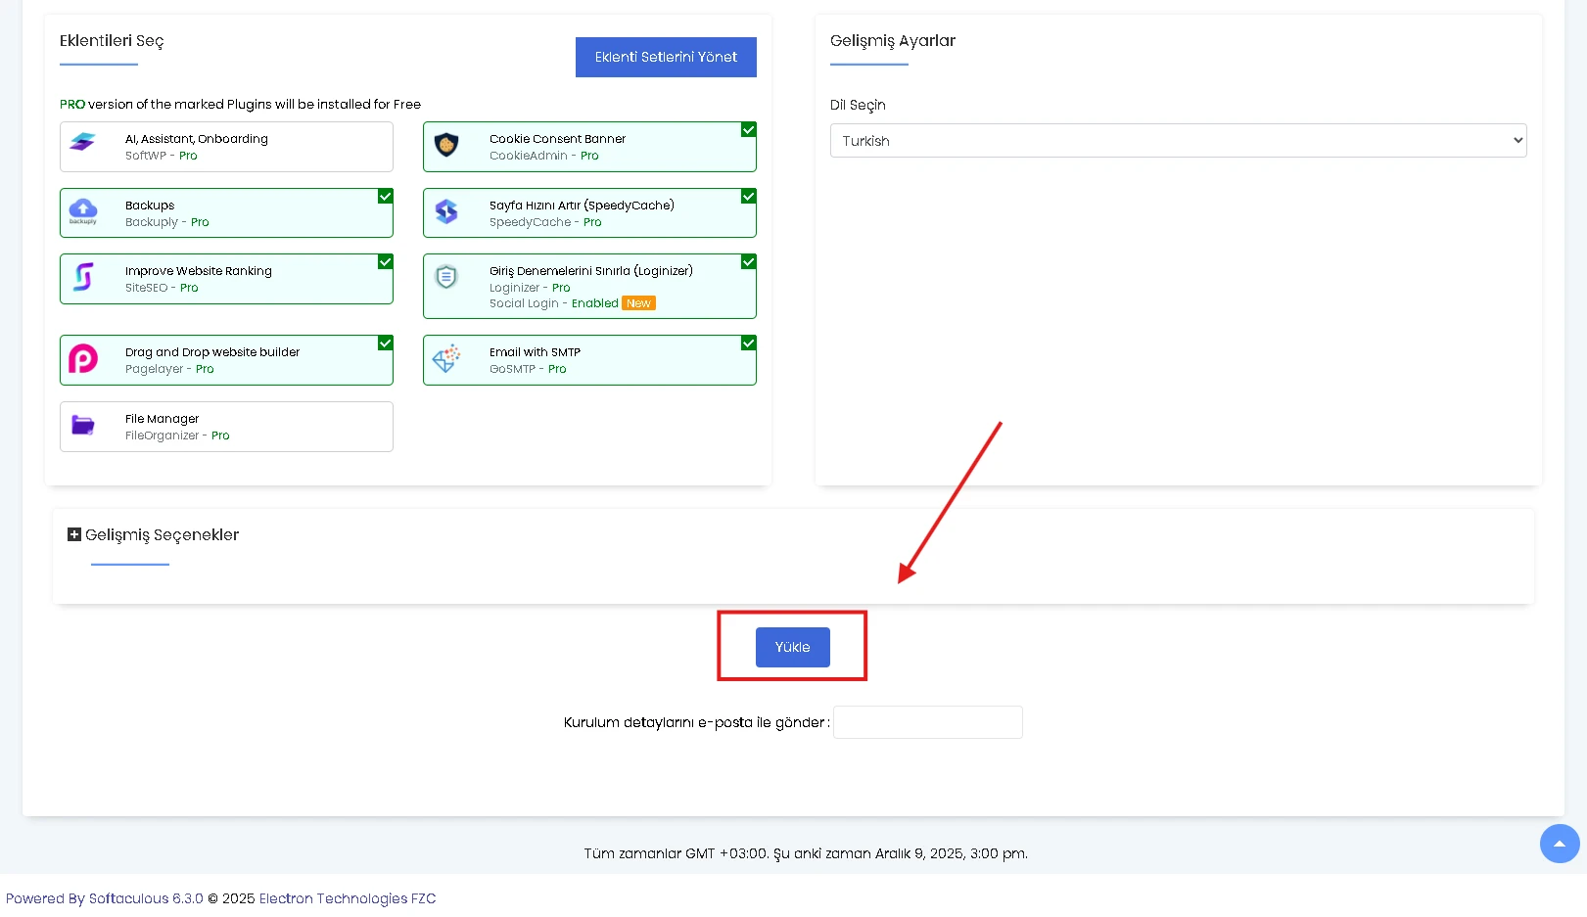Image resolution: width=1587 pixels, height=917 pixels.
Task: Click the Pagelayer plugin icon
Action: 83,359
